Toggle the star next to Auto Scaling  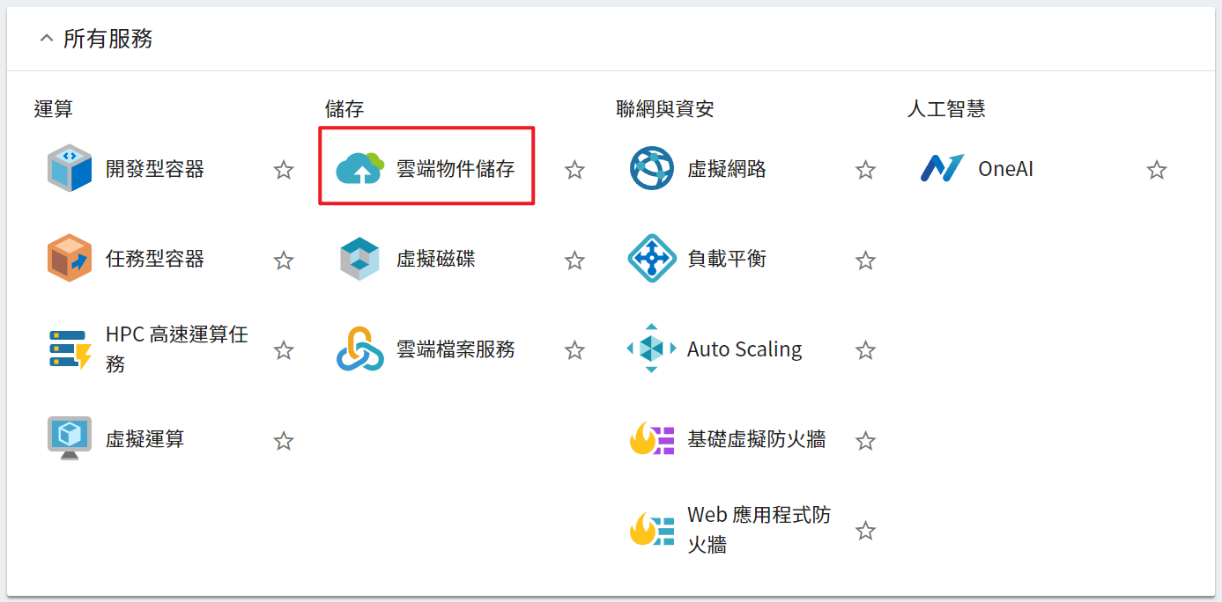[x=866, y=350]
